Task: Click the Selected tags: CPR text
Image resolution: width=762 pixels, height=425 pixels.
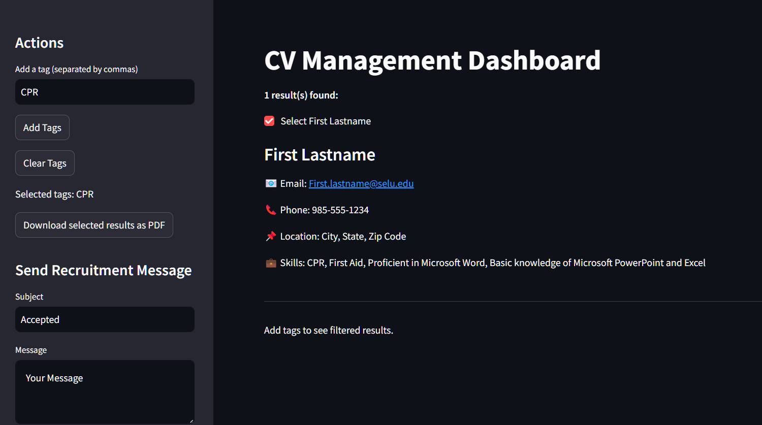Action: point(54,194)
